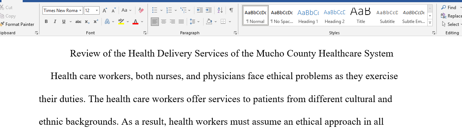Apply Text Effects glowing A

click(107, 22)
